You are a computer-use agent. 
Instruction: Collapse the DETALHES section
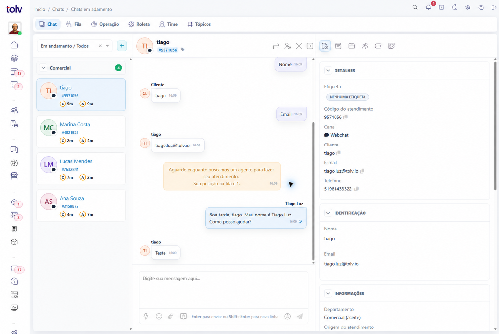(x=328, y=70)
